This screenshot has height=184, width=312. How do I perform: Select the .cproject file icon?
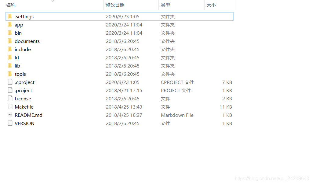click(x=9, y=82)
